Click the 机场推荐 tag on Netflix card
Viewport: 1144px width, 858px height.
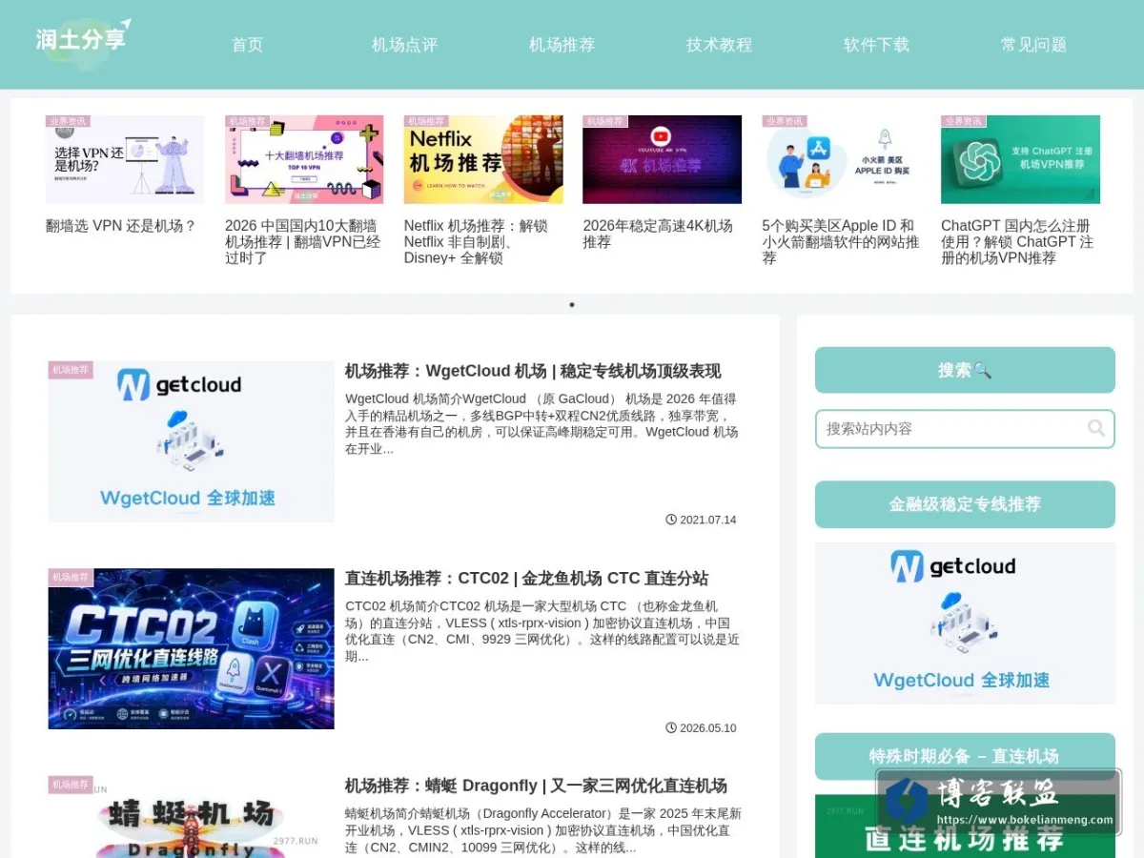coord(426,121)
